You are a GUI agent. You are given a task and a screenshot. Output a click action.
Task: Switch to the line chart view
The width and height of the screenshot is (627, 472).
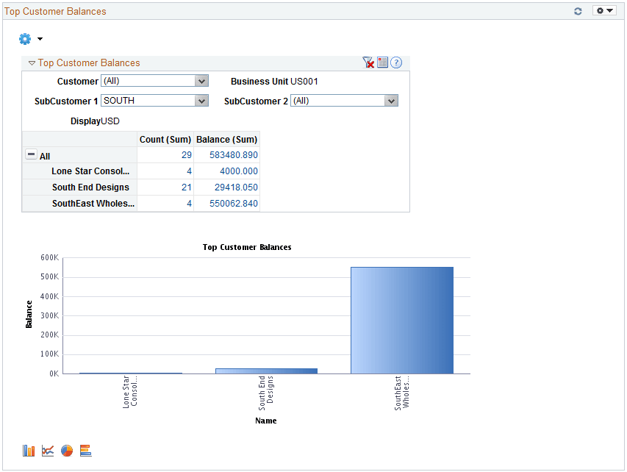tap(47, 450)
